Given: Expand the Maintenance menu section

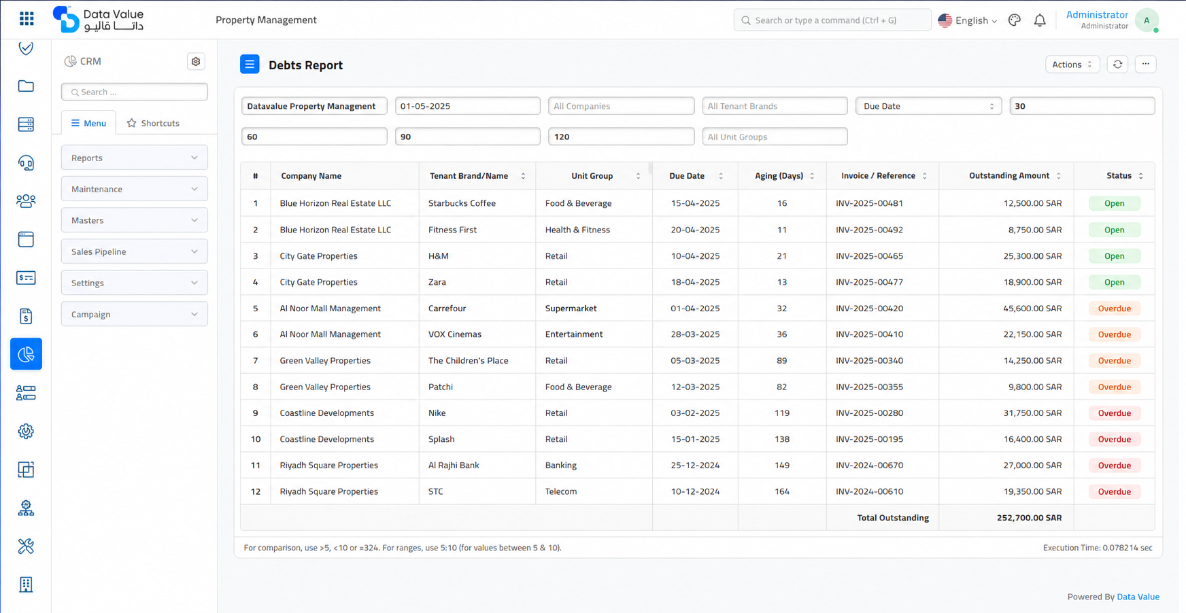Looking at the screenshot, I should click(135, 189).
